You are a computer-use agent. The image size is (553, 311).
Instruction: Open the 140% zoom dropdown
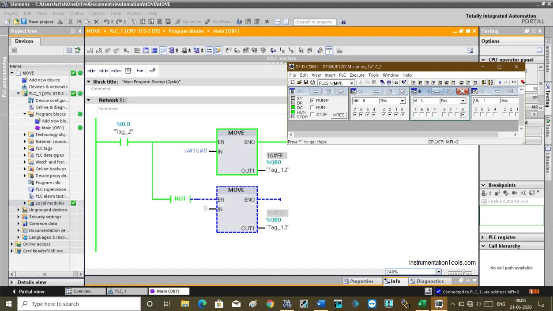[438, 272]
